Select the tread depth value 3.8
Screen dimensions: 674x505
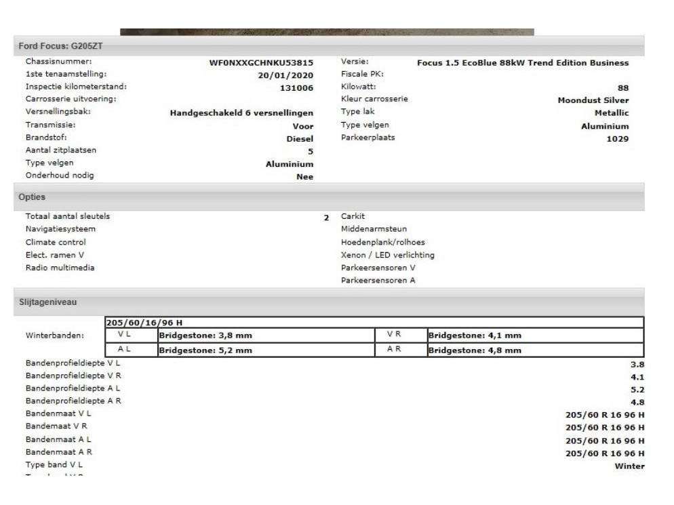tap(637, 365)
